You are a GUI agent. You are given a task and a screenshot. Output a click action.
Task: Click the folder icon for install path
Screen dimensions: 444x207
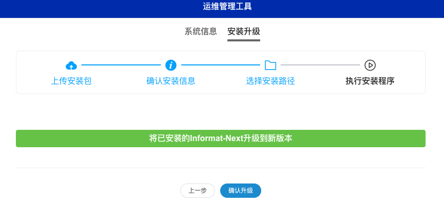[x=270, y=65]
